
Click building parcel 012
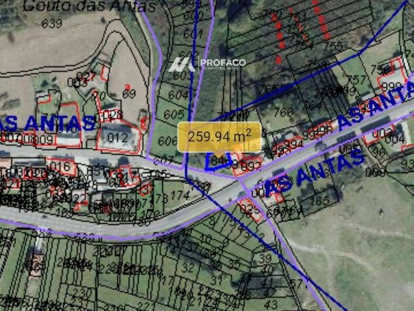click(x=118, y=137)
